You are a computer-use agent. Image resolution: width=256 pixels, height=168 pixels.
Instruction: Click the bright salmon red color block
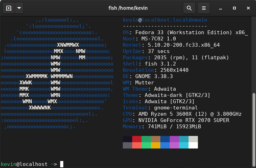[137, 145]
